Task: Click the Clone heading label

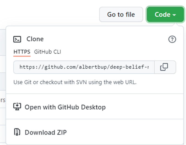Action: pos(35,39)
